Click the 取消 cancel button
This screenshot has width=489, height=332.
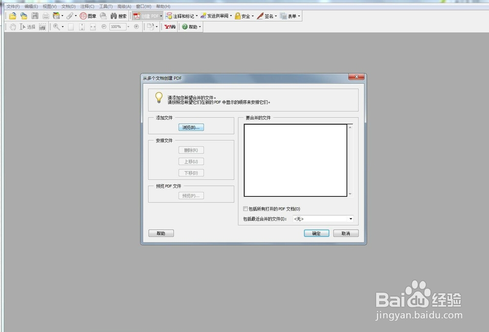(346, 234)
